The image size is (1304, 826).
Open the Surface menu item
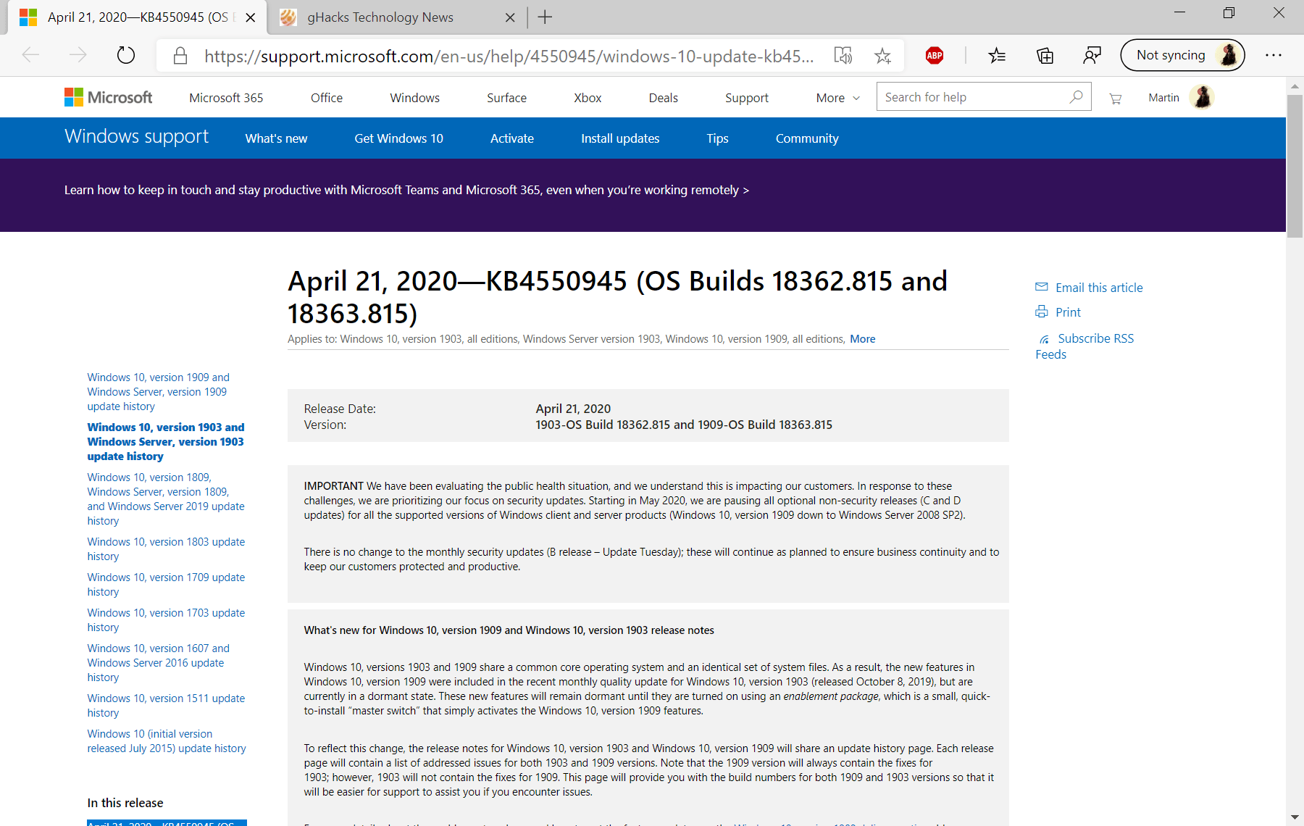[x=506, y=98]
